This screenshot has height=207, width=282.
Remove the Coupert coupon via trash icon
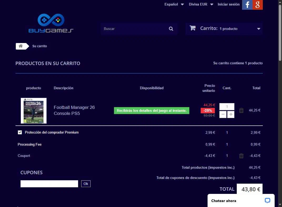click(x=241, y=156)
